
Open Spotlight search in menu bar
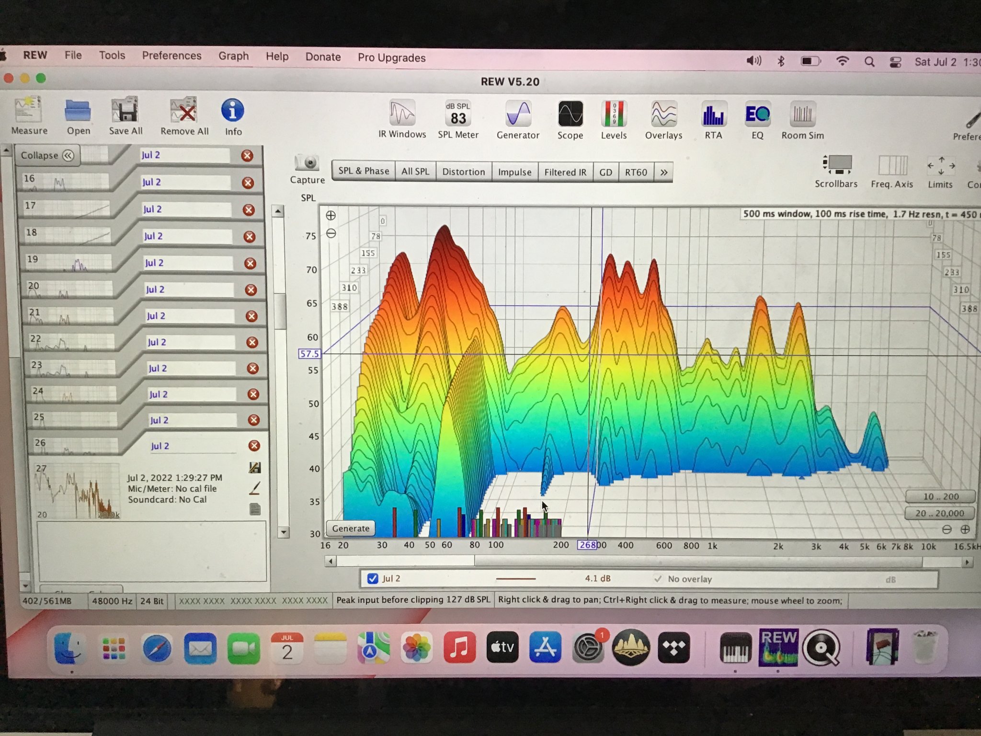coord(869,61)
